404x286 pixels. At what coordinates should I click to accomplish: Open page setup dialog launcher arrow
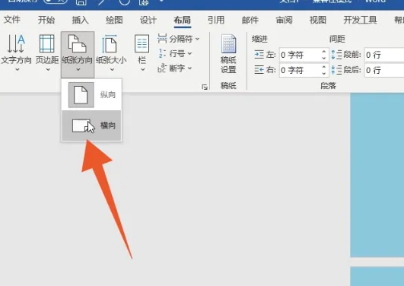(x=205, y=87)
